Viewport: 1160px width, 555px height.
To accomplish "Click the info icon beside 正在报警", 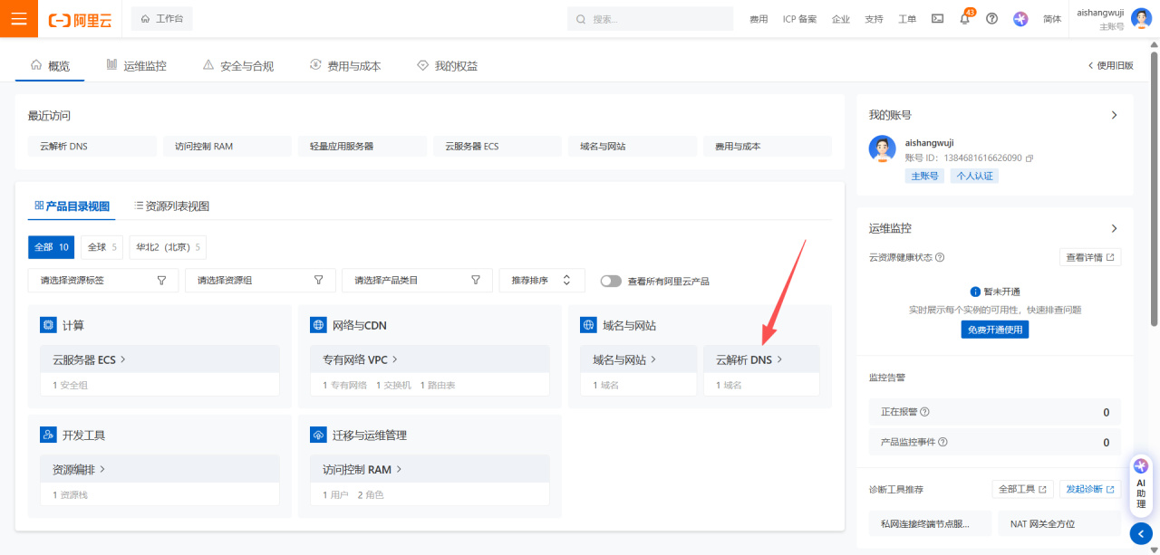I will click(924, 412).
